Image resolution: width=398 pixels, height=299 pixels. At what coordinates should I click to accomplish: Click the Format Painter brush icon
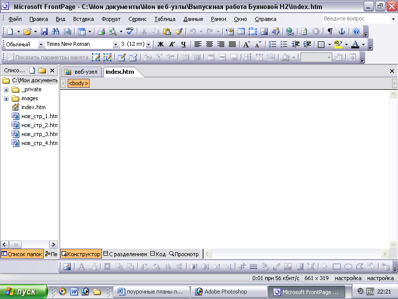(179, 31)
